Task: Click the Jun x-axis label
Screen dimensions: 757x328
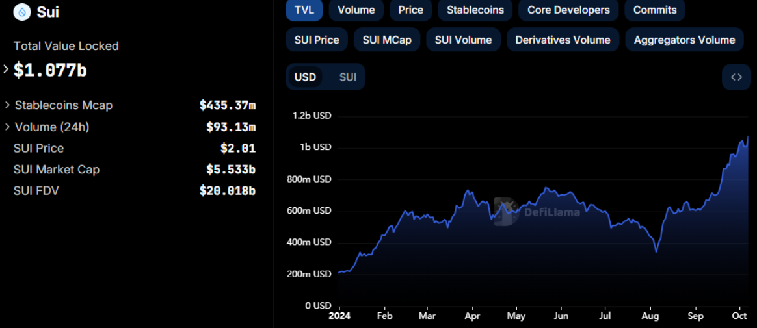Action: pyautogui.click(x=561, y=316)
